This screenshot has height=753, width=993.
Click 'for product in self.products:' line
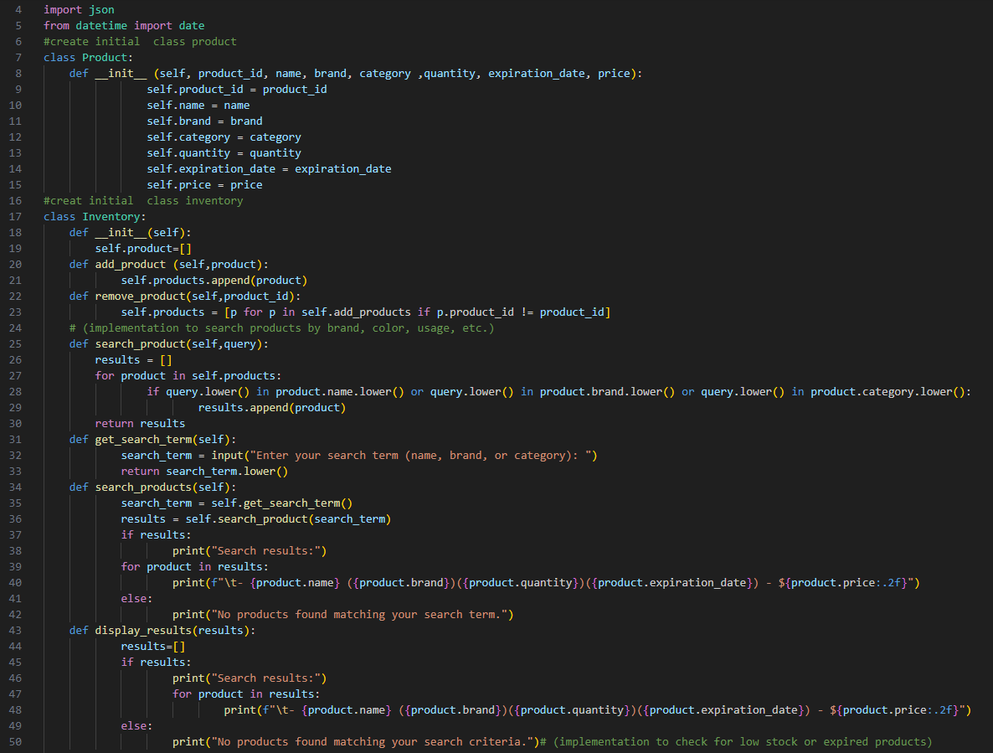point(188,375)
